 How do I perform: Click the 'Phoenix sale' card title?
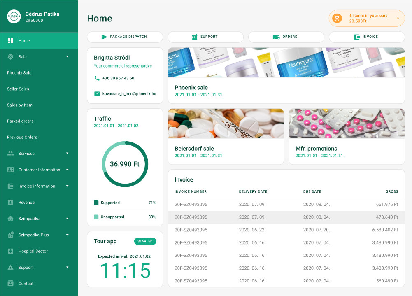click(191, 88)
